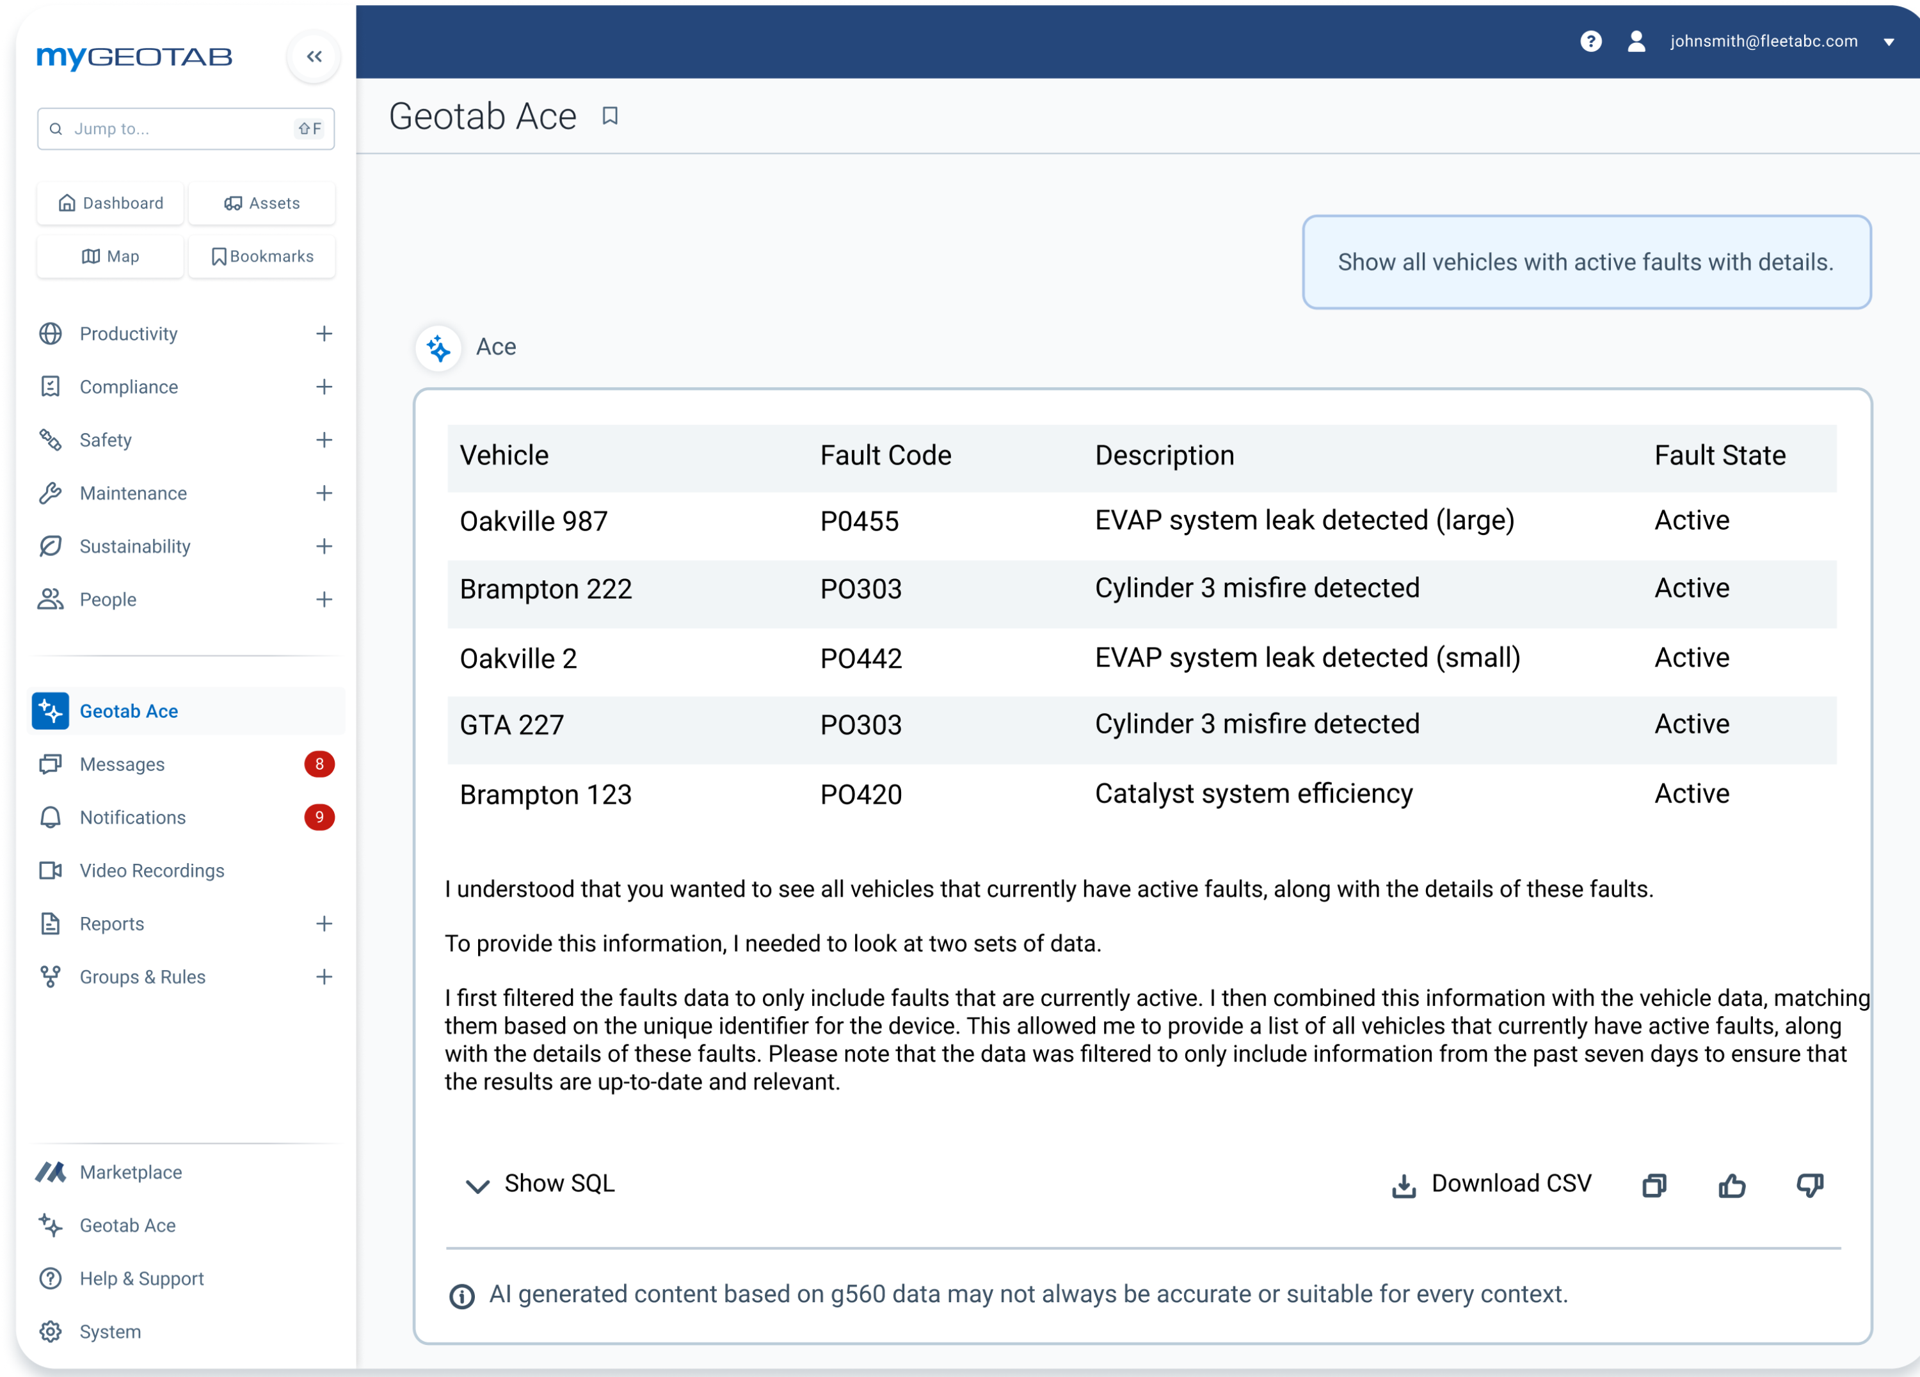Click the thumbs down feedback icon

click(1809, 1185)
